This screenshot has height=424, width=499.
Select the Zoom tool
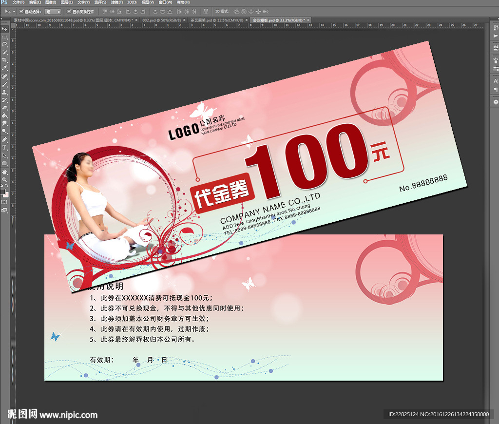coord(4,179)
